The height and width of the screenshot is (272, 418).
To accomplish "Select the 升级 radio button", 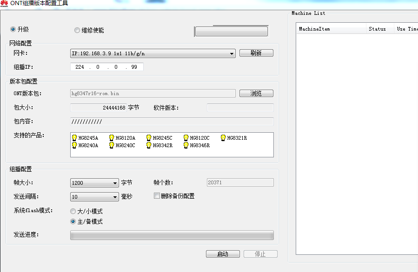I will [13, 29].
